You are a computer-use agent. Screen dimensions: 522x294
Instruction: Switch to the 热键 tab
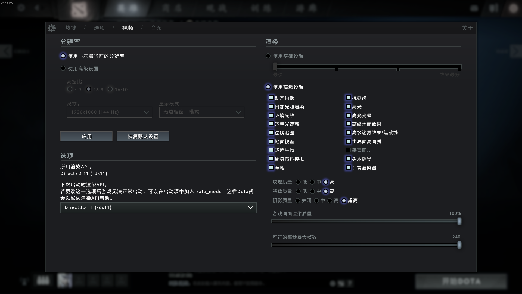click(71, 28)
